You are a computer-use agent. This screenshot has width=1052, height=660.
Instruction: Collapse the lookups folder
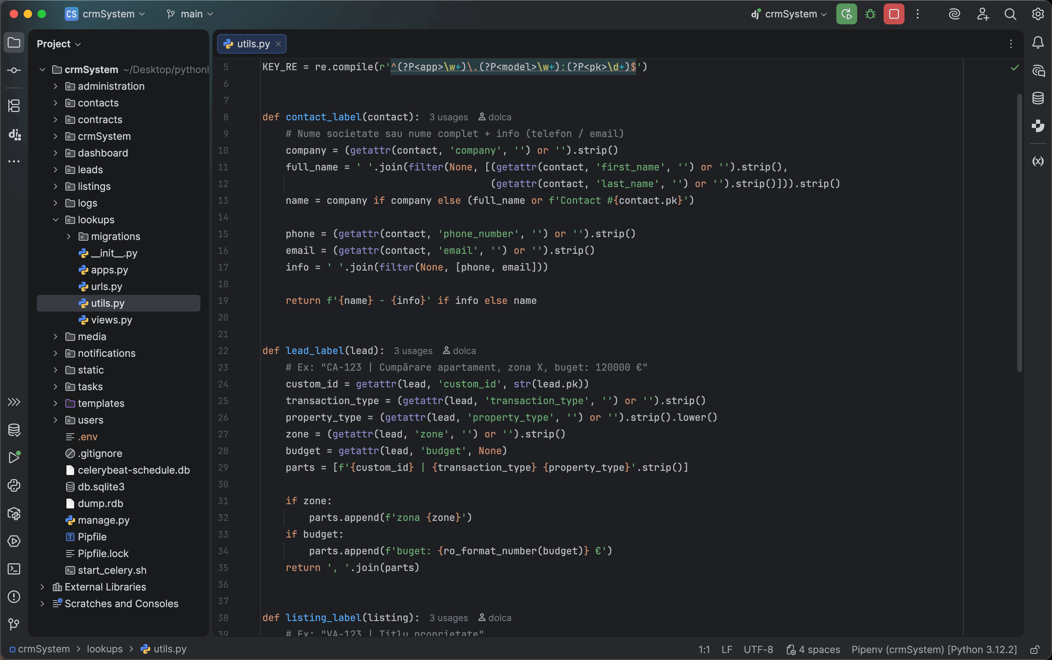point(55,220)
